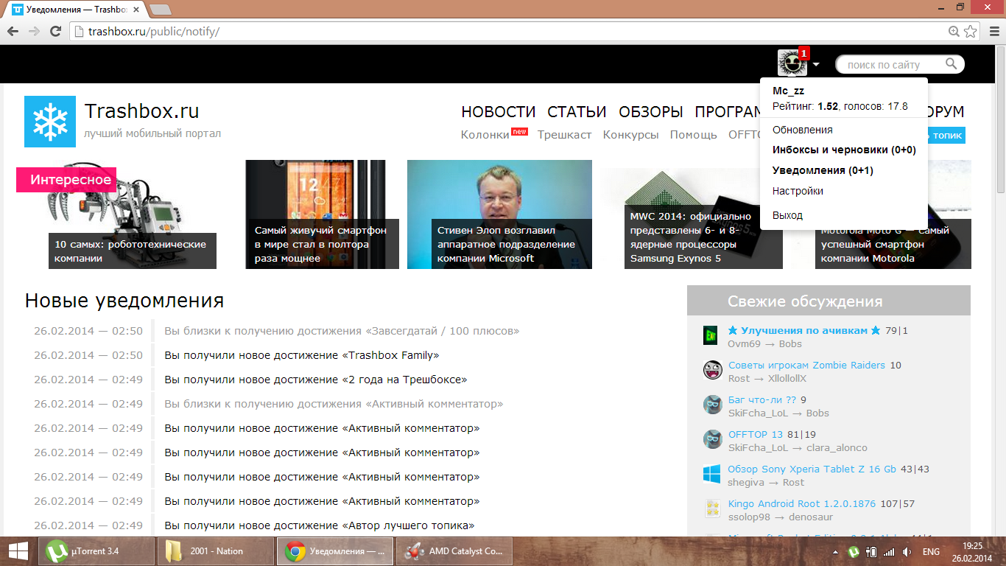Screen dimensions: 1006x566
Task: Open Самый живучий смартфон article thumbnail
Action: (322, 214)
